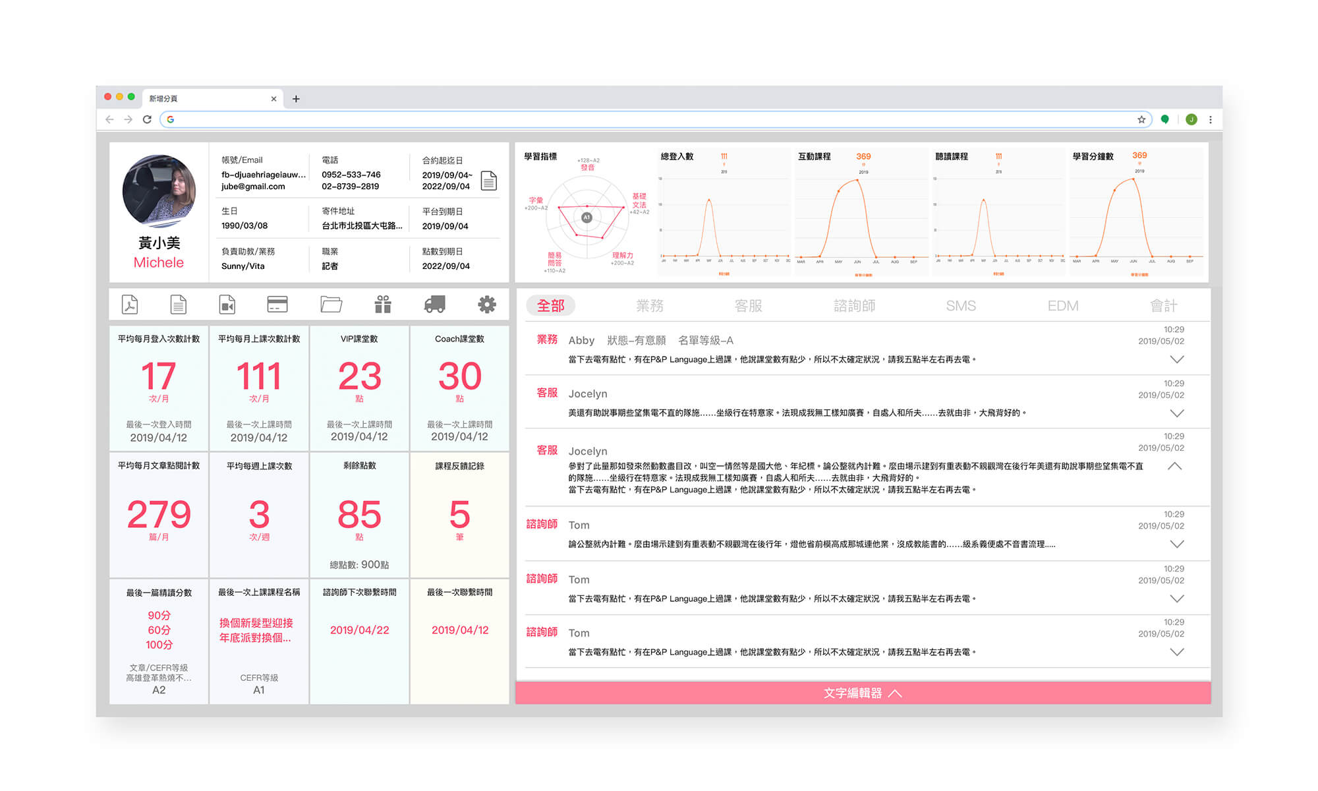Screen dimensions: 1318x791
Task: Click the 平均每月上課次數計數 card
Action: point(259,388)
